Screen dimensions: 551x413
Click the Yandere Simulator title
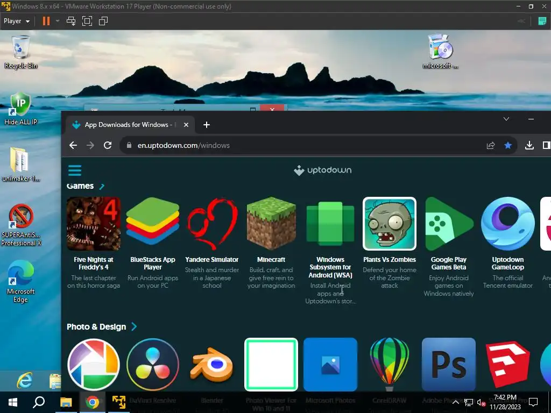212,260
